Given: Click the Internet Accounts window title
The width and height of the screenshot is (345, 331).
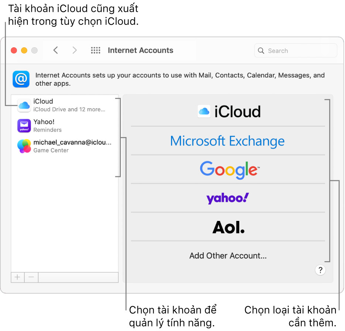Looking at the screenshot, I should [x=141, y=50].
